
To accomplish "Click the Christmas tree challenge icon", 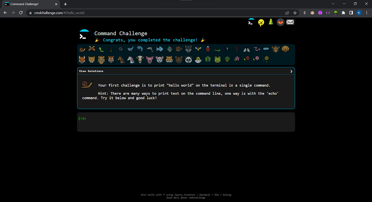I will point(271,22).
